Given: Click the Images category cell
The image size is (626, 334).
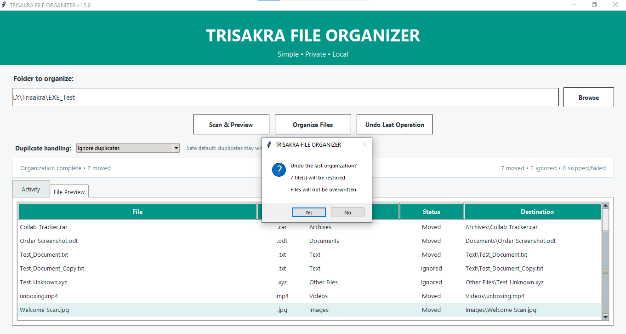Looking at the screenshot, I should coord(319,310).
